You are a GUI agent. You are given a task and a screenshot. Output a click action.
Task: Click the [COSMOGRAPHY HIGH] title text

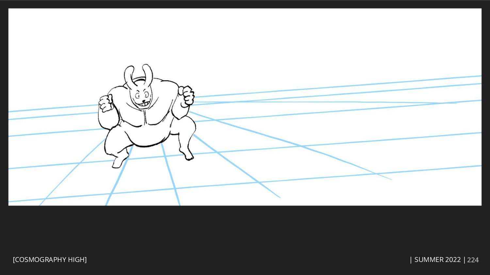pos(50,260)
